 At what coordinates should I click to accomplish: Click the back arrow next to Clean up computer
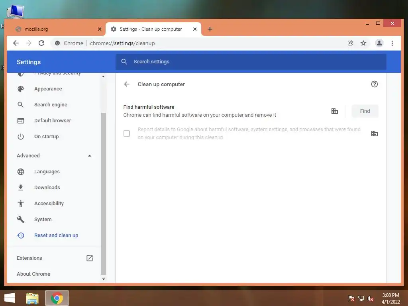pyautogui.click(x=127, y=84)
